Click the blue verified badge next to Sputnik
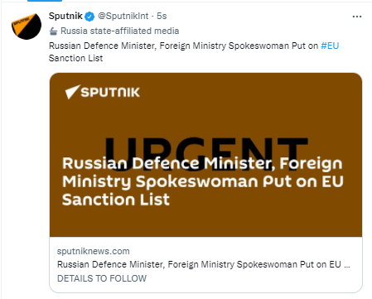372x299 pixels. [89, 17]
